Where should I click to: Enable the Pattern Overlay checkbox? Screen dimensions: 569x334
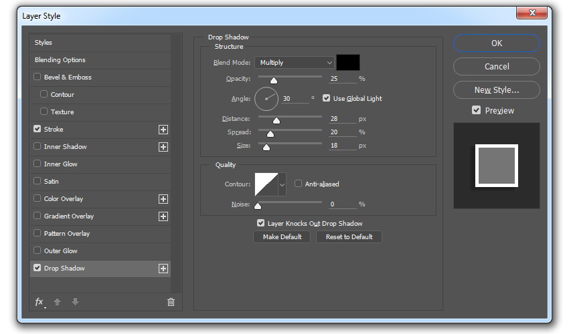[x=37, y=233]
